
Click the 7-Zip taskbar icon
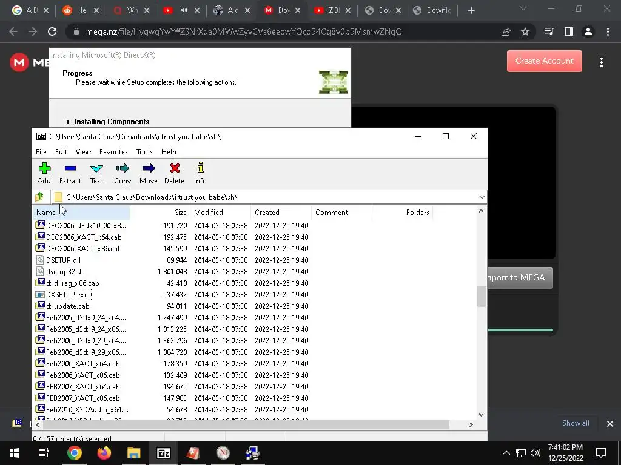164,453
